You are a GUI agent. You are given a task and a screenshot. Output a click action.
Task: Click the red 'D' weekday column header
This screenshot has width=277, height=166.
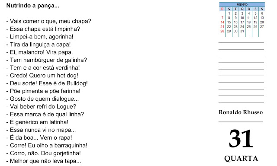pos(222,9)
